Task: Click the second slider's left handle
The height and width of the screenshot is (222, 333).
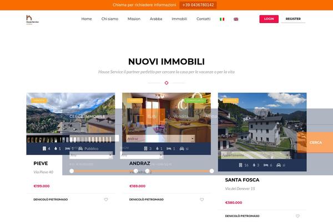Action: point(148,171)
